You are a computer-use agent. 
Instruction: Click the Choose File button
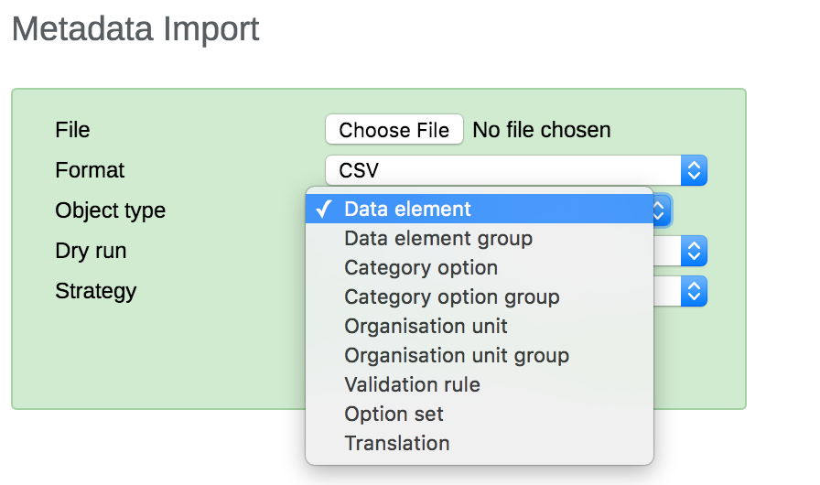coord(394,130)
